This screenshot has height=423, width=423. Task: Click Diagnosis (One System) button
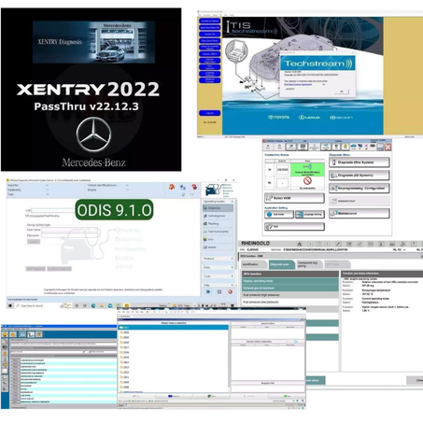360,162
